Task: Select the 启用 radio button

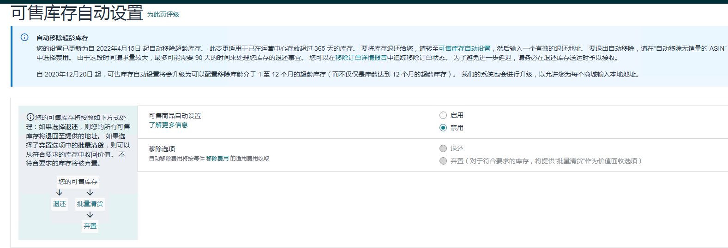Action: pos(443,115)
